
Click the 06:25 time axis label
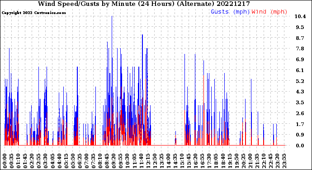click(x=80, y=161)
